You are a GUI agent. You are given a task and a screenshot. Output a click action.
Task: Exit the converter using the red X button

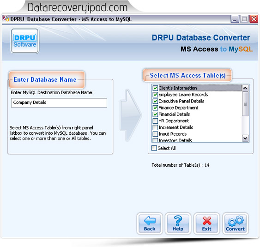pyautogui.click(x=206, y=223)
